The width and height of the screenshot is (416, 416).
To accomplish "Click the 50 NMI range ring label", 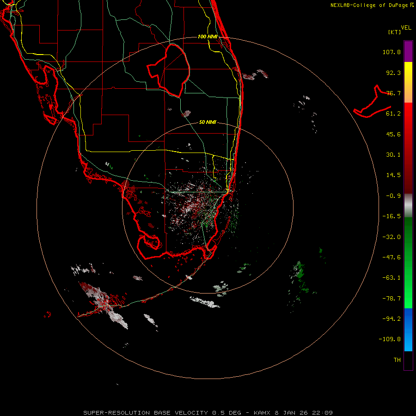I will point(208,122).
